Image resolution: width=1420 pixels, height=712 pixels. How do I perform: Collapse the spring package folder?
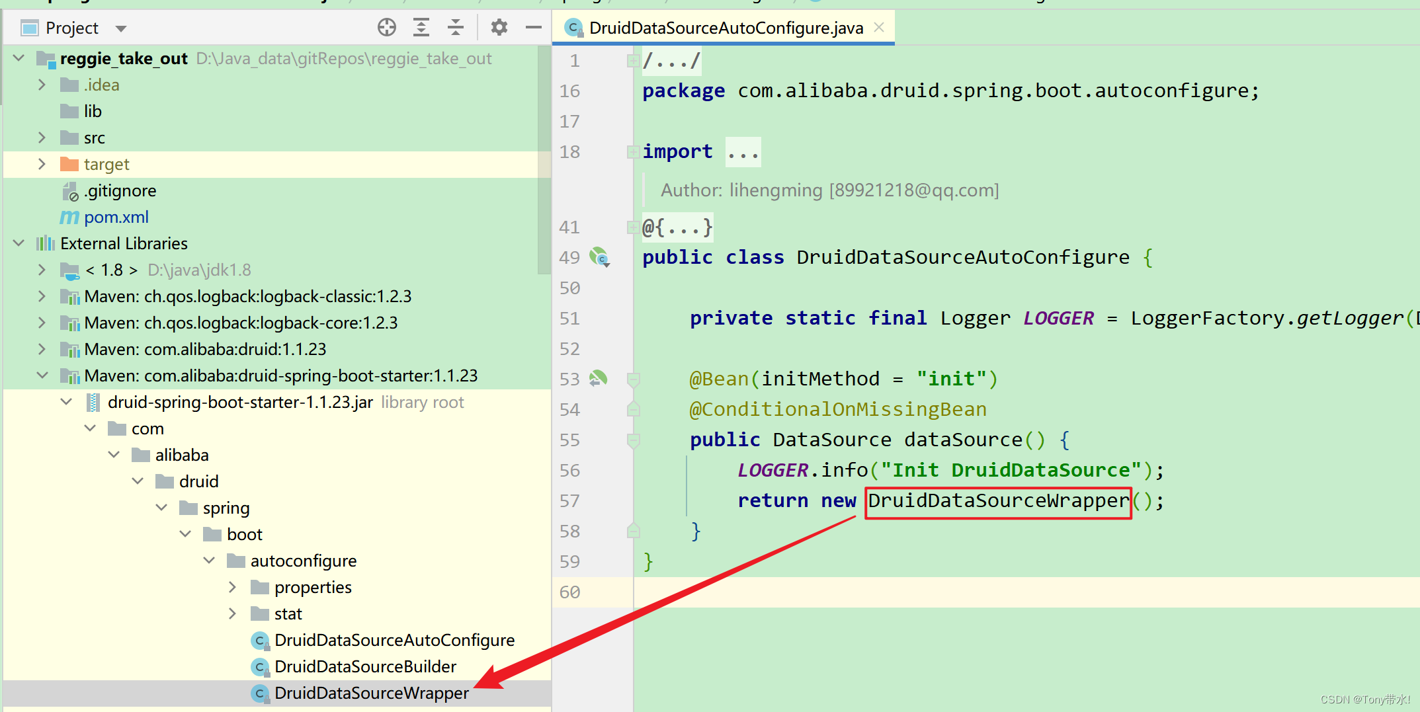[x=161, y=508]
